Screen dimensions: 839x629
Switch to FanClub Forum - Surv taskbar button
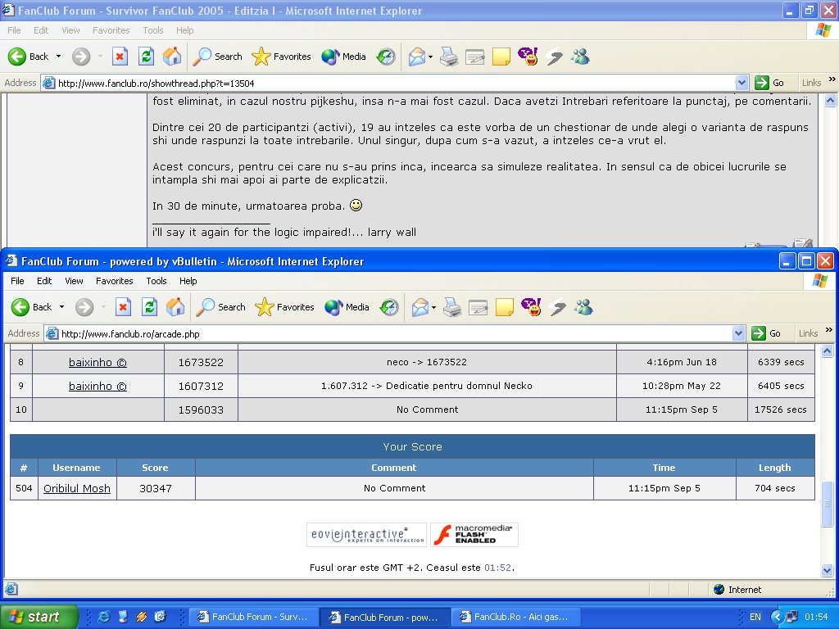pos(254,617)
